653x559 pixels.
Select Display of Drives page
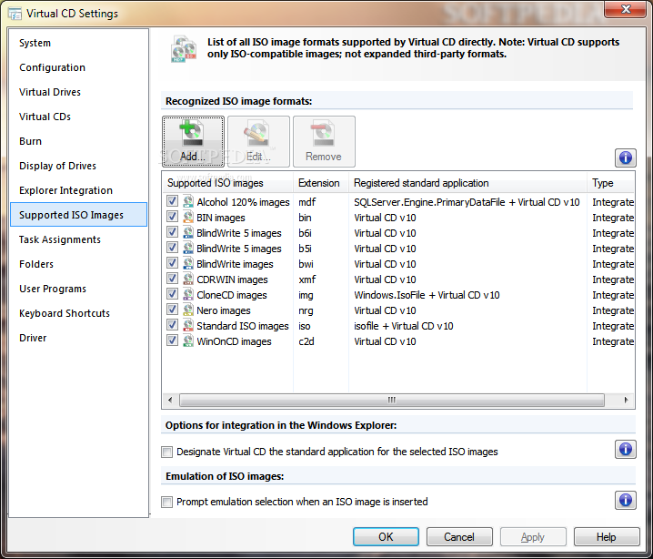(78, 166)
